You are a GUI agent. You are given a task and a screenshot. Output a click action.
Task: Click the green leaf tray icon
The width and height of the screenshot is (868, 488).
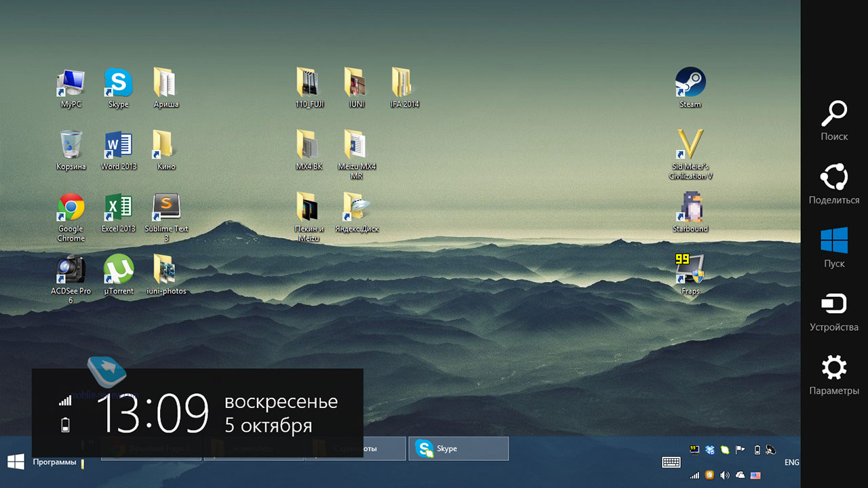tap(725, 449)
